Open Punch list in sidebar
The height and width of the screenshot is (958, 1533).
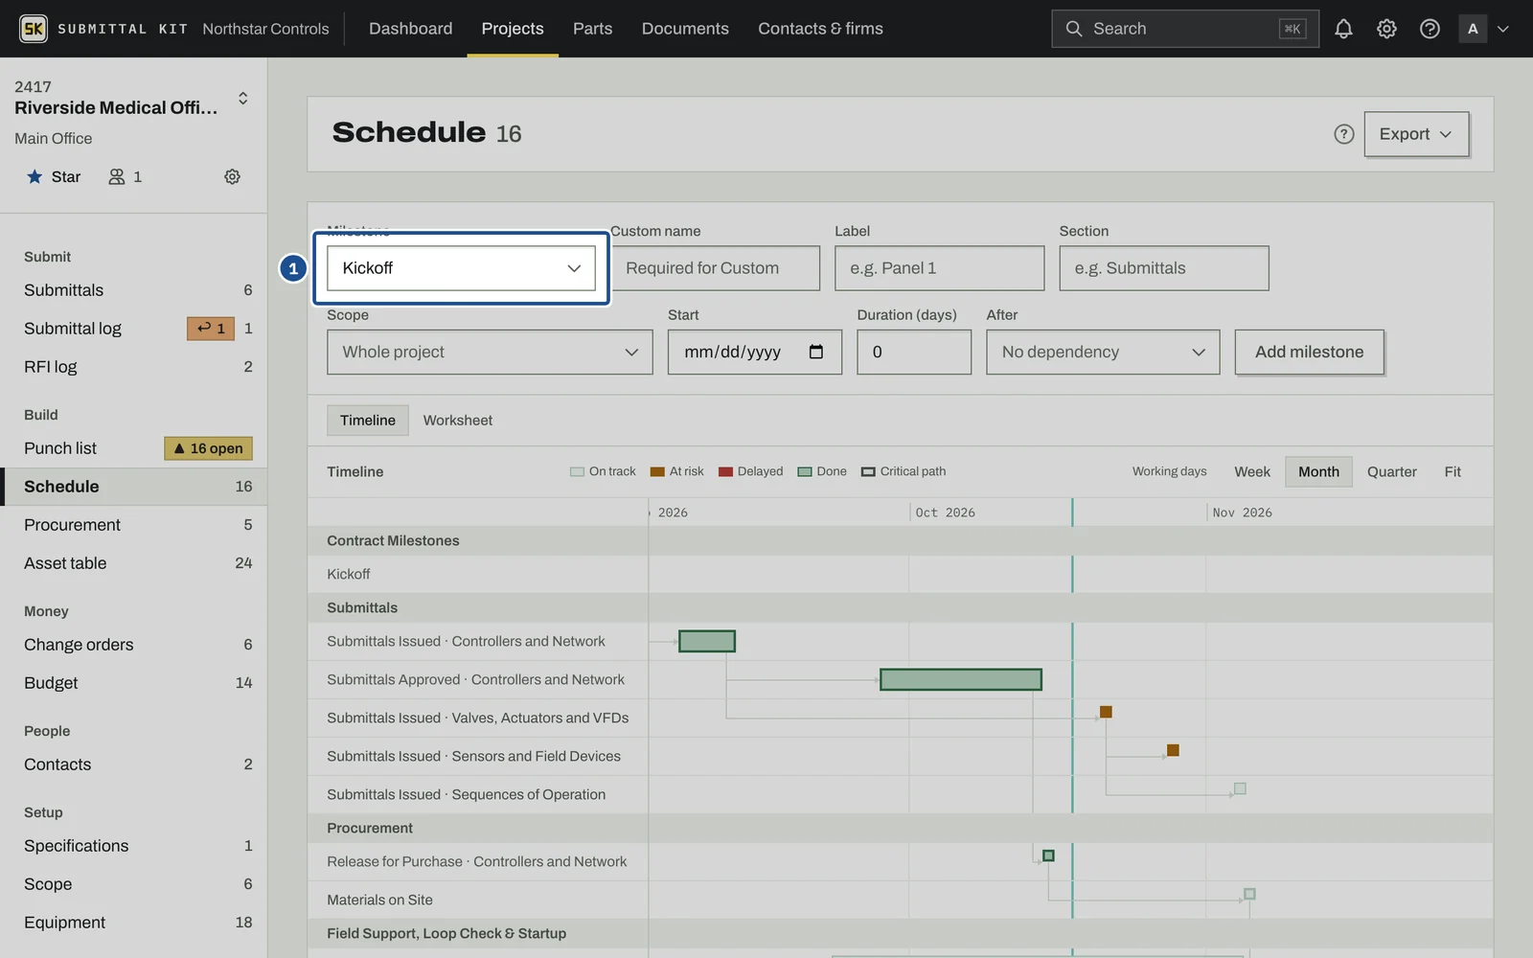134,448
